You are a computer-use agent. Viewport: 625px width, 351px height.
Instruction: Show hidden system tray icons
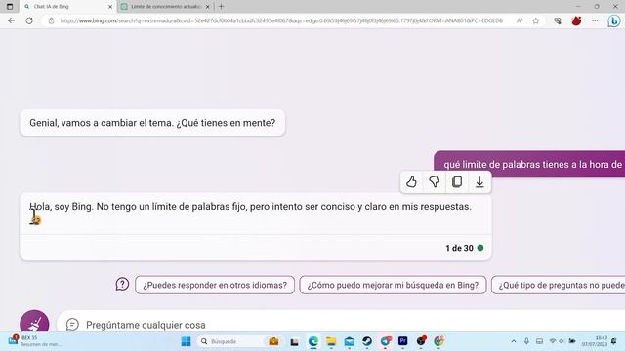pyautogui.click(x=514, y=341)
